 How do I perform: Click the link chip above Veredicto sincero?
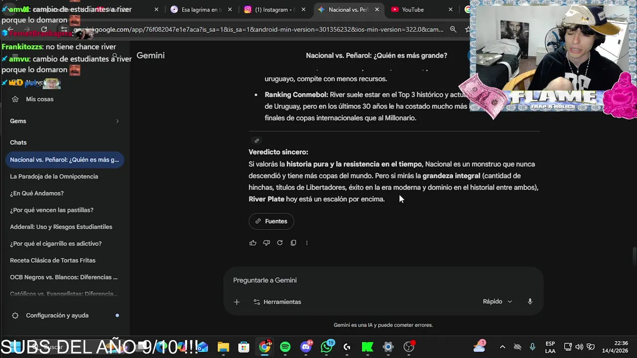tap(257, 141)
